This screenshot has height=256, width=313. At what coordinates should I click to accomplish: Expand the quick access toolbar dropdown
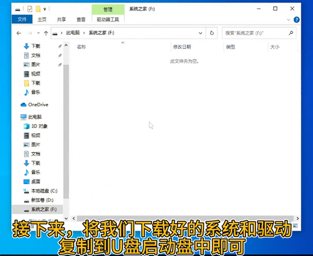coord(45,9)
